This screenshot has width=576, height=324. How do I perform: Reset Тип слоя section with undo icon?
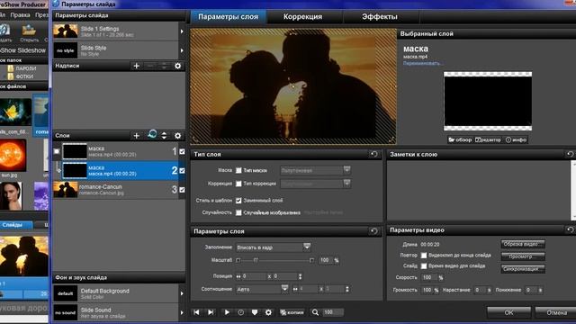(x=374, y=154)
